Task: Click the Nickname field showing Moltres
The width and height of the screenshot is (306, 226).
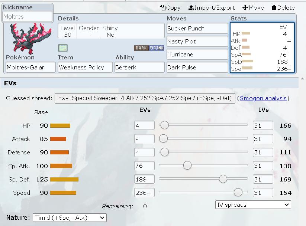Action: pyautogui.click(x=27, y=17)
